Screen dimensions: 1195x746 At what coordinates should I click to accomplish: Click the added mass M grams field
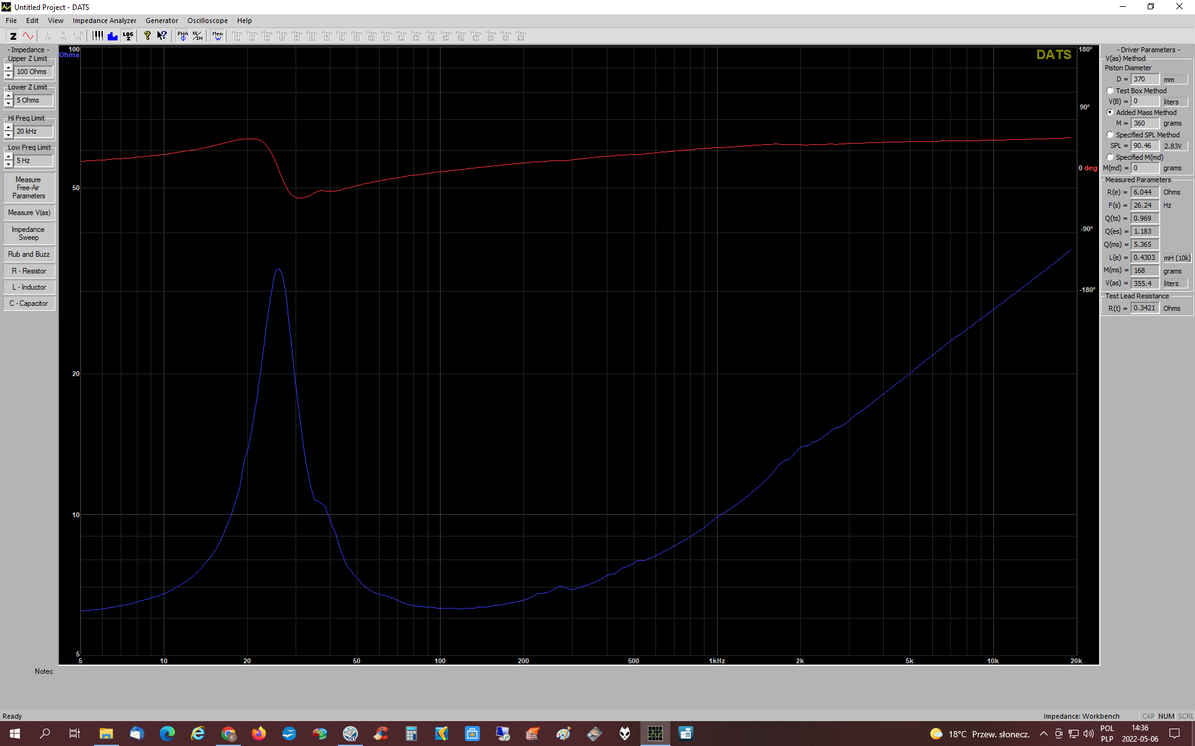coord(1145,123)
